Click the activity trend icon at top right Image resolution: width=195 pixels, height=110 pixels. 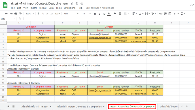pyautogui.click(x=192, y=5)
